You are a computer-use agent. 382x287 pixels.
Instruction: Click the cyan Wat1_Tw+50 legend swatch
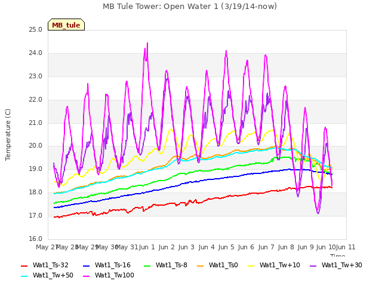click(x=24, y=276)
